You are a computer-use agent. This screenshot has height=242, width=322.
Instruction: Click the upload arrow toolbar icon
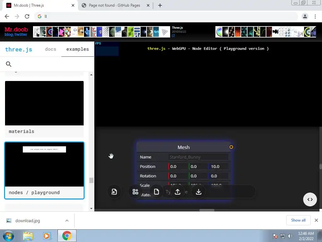click(178, 192)
